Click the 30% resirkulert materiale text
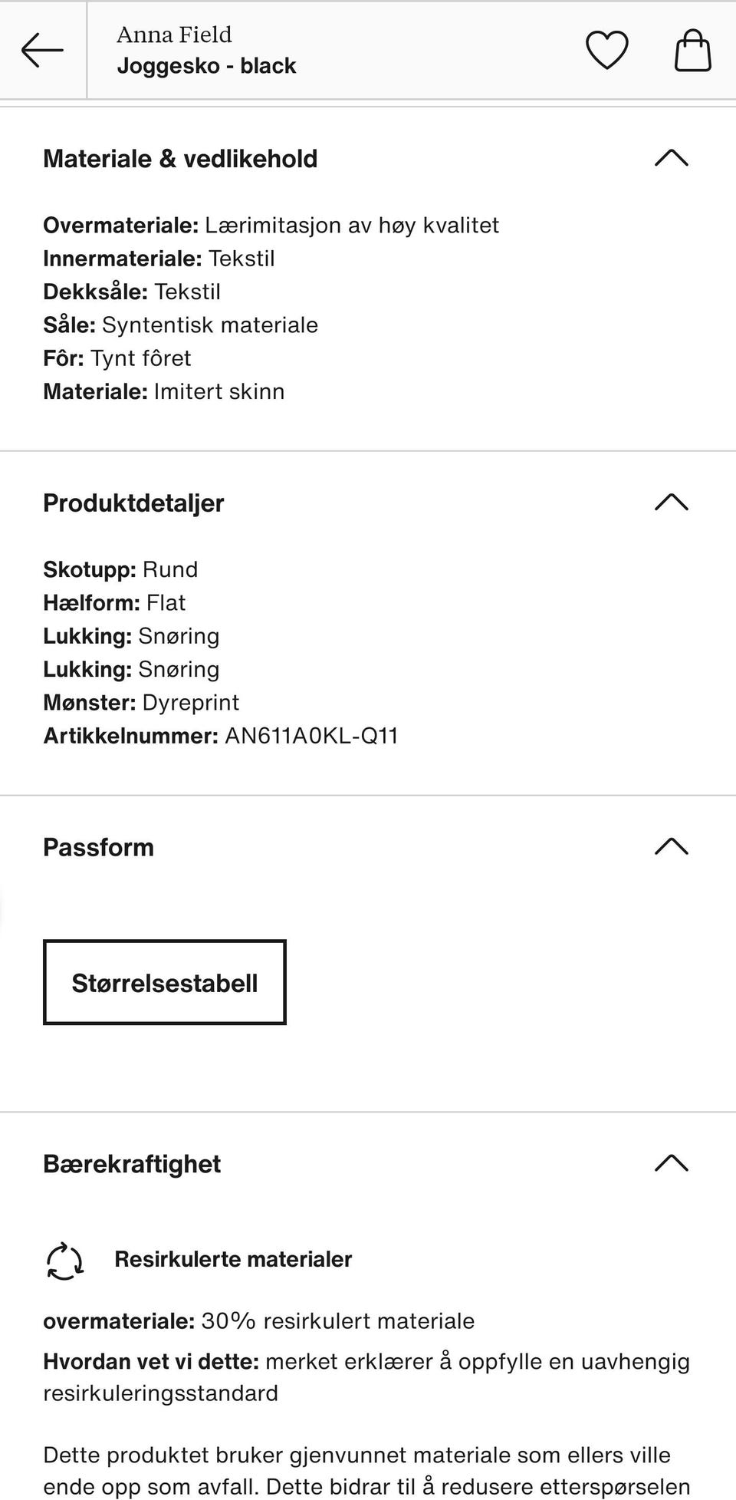 (258, 1320)
